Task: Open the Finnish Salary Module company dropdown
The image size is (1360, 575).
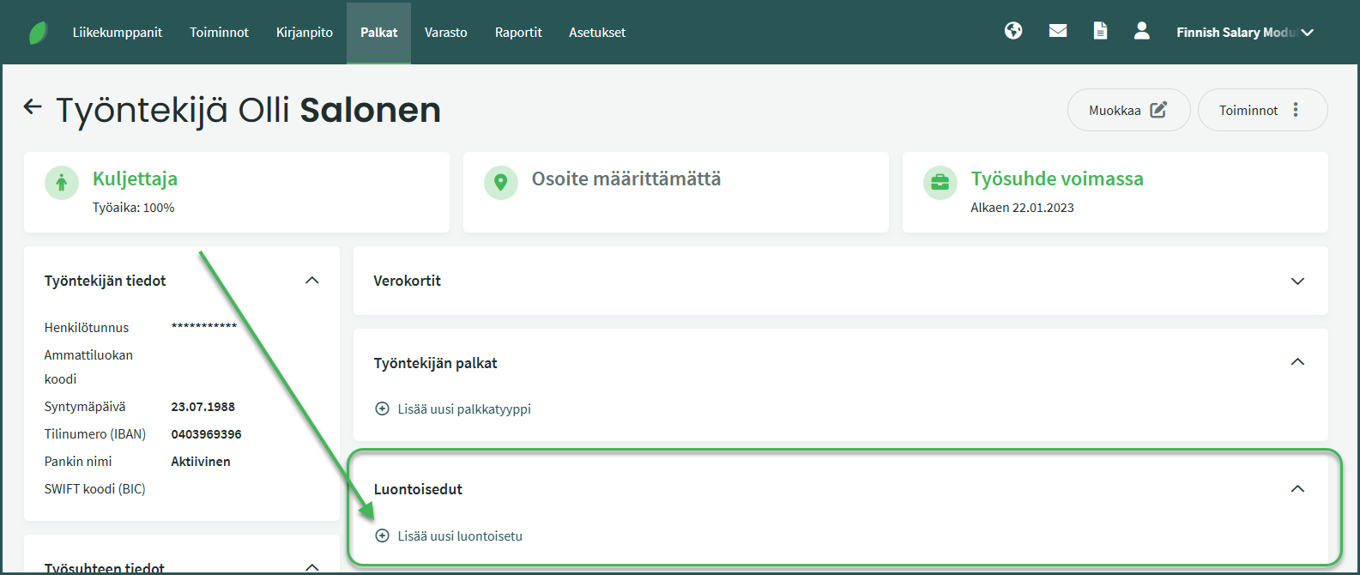Action: pos(1244,33)
